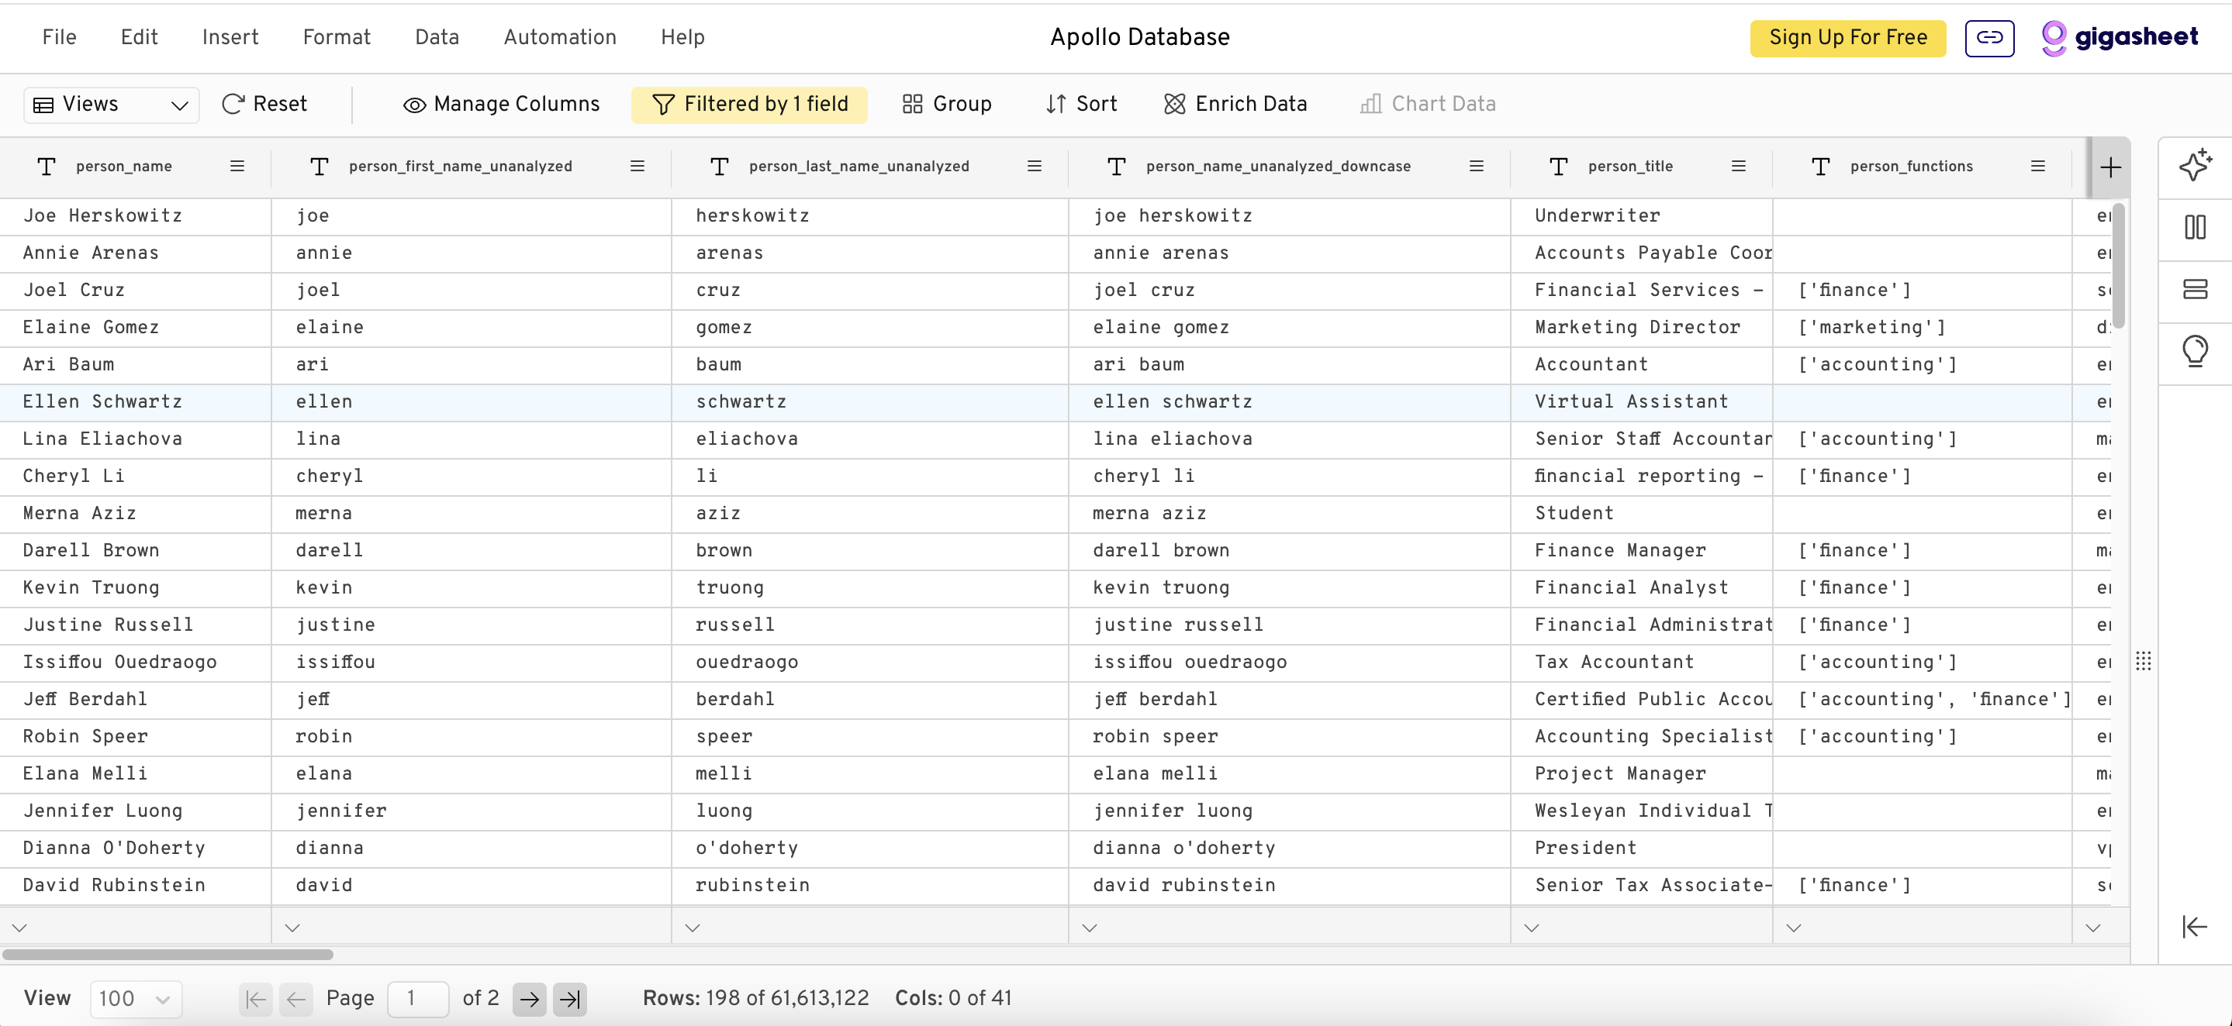Viewport: 2232px width, 1026px height.
Task: Open person_title column menu icon
Action: pos(1738,167)
